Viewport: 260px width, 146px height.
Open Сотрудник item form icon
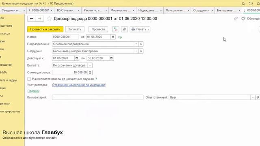click(141, 51)
